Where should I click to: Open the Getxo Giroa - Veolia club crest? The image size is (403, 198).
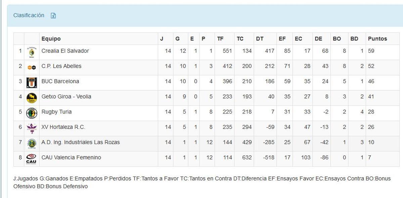click(32, 96)
